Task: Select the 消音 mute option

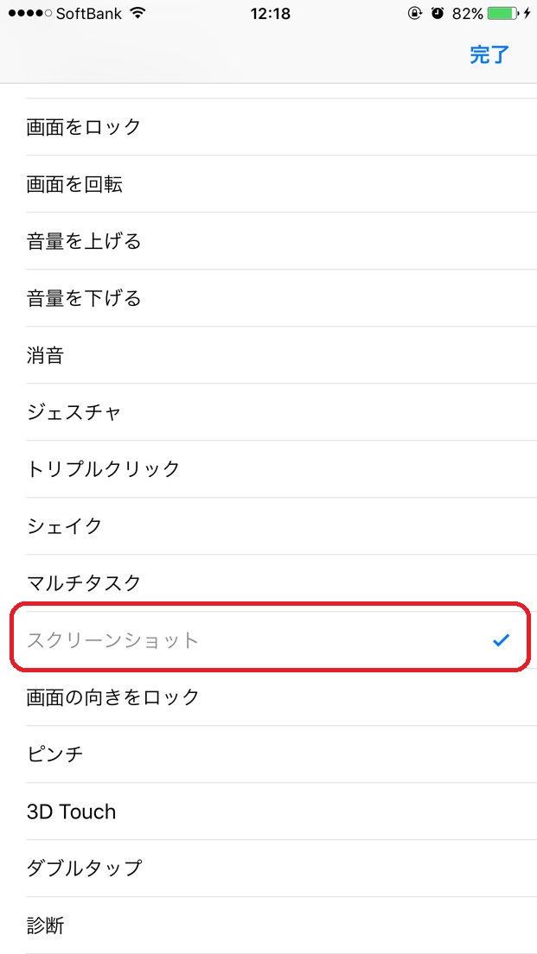Action: coord(268,355)
